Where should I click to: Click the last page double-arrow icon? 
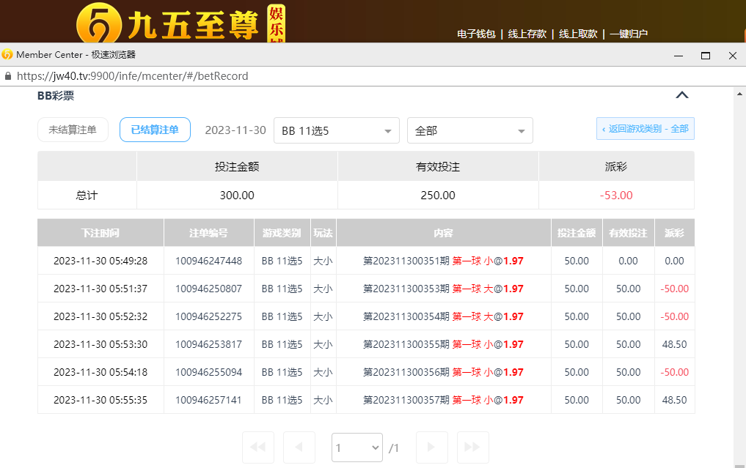click(x=472, y=447)
